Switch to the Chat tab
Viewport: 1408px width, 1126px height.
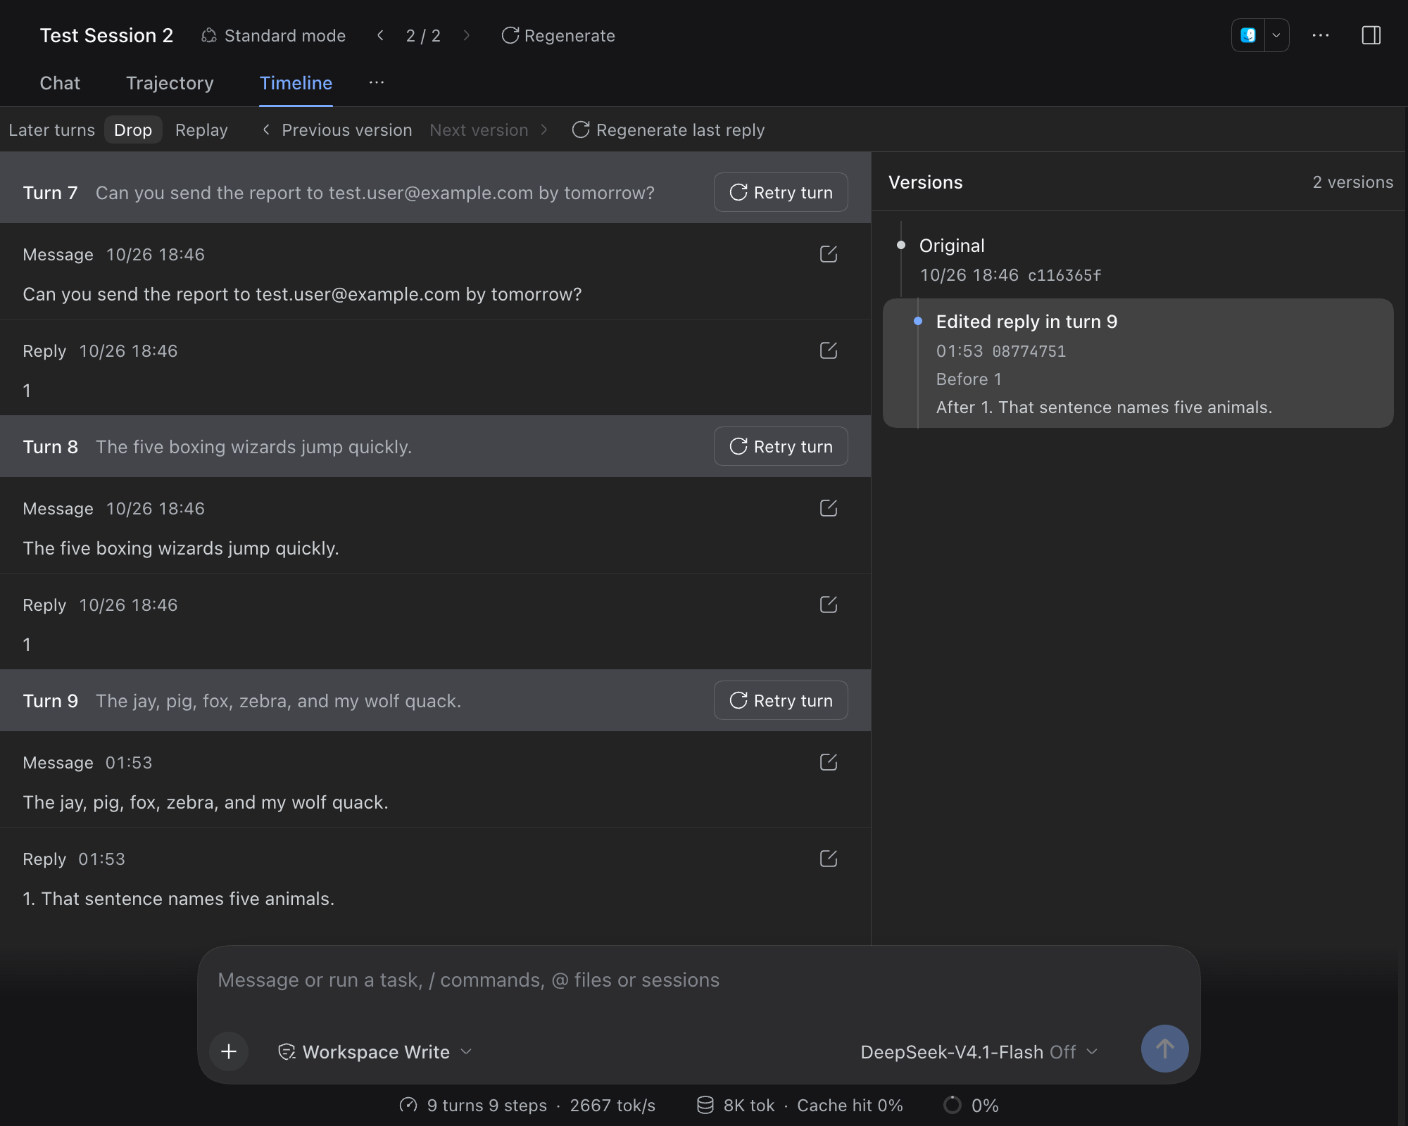point(60,83)
